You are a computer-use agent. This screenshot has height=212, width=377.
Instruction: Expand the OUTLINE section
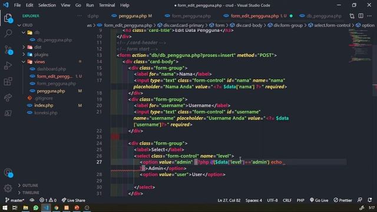28,185
